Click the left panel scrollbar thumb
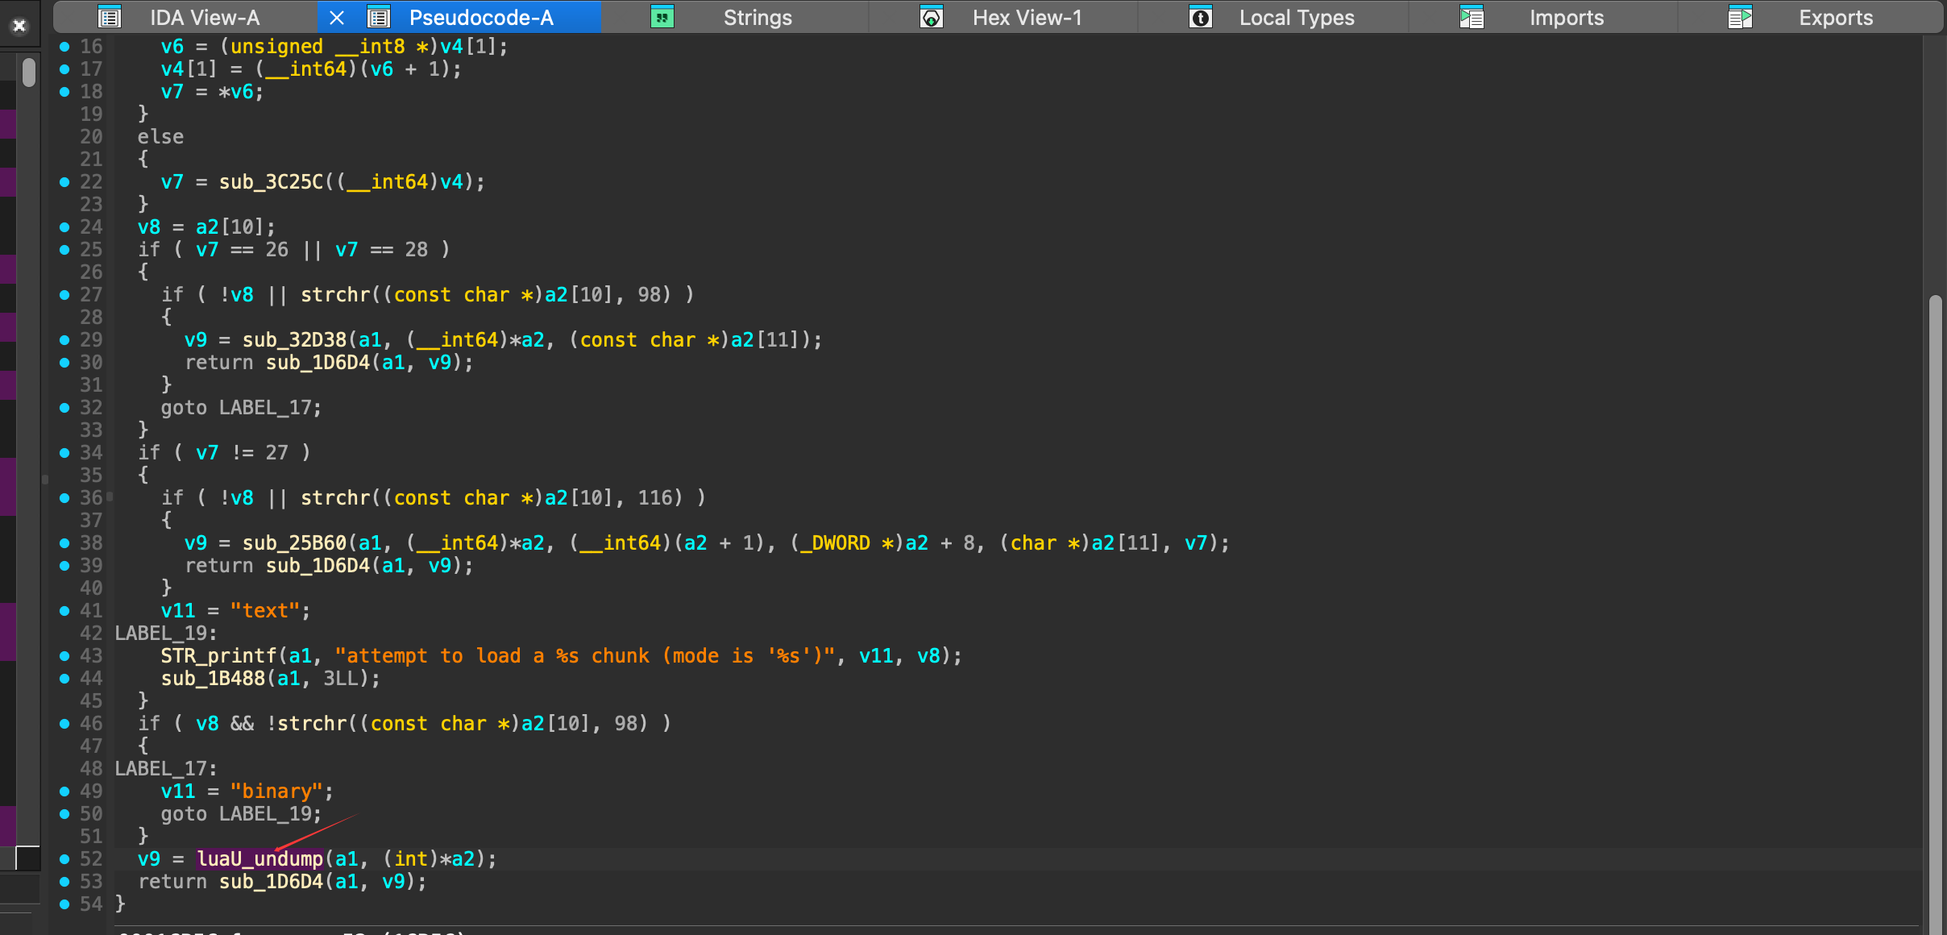Screen dimensions: 1947x935 [x=29, y=73]
